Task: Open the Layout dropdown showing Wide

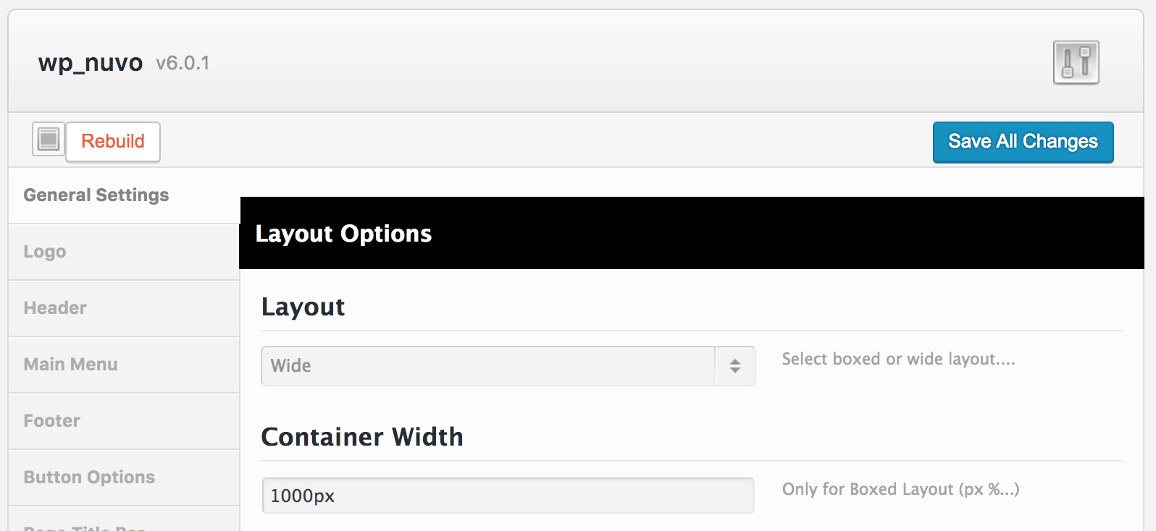Action: [x=508, y=366]
